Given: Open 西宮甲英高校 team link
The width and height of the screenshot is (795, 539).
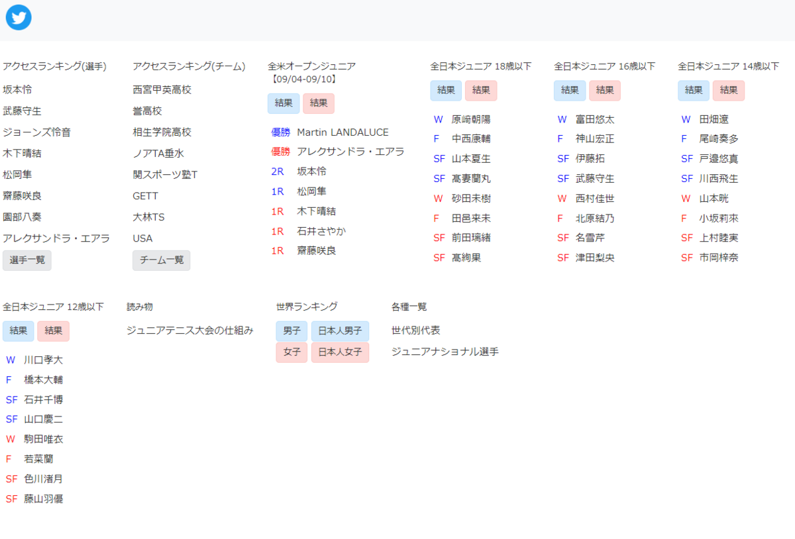Looking at the screenshot, I should point(162,90).
